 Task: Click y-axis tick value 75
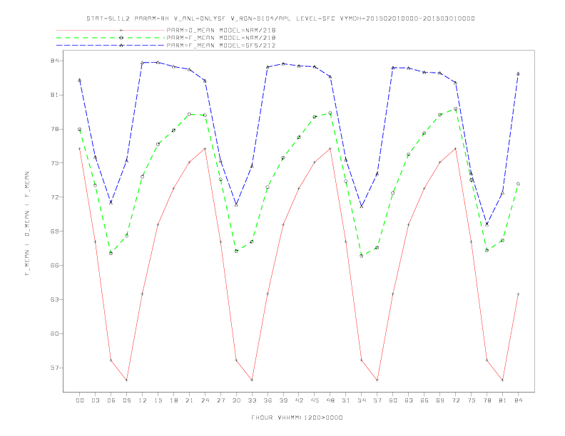point(54,163)
